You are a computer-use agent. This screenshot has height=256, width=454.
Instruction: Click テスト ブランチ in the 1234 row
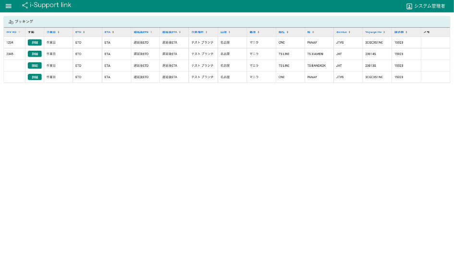click(202, 43)
